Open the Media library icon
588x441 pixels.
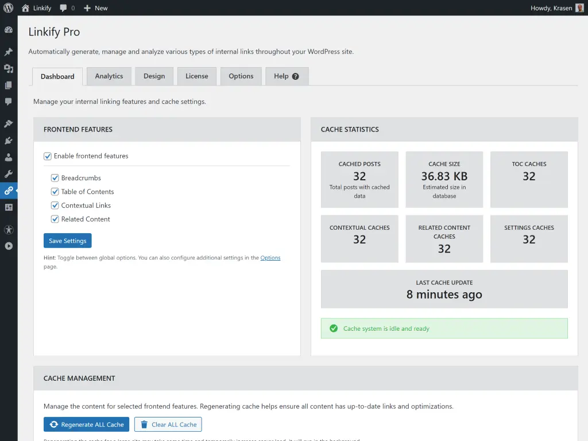point(8,68)
